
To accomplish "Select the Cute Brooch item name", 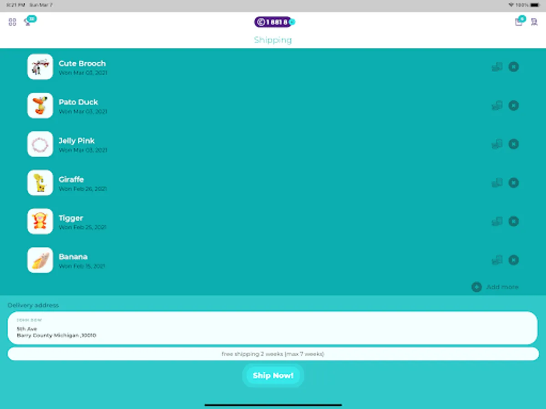I will point(82,64).
